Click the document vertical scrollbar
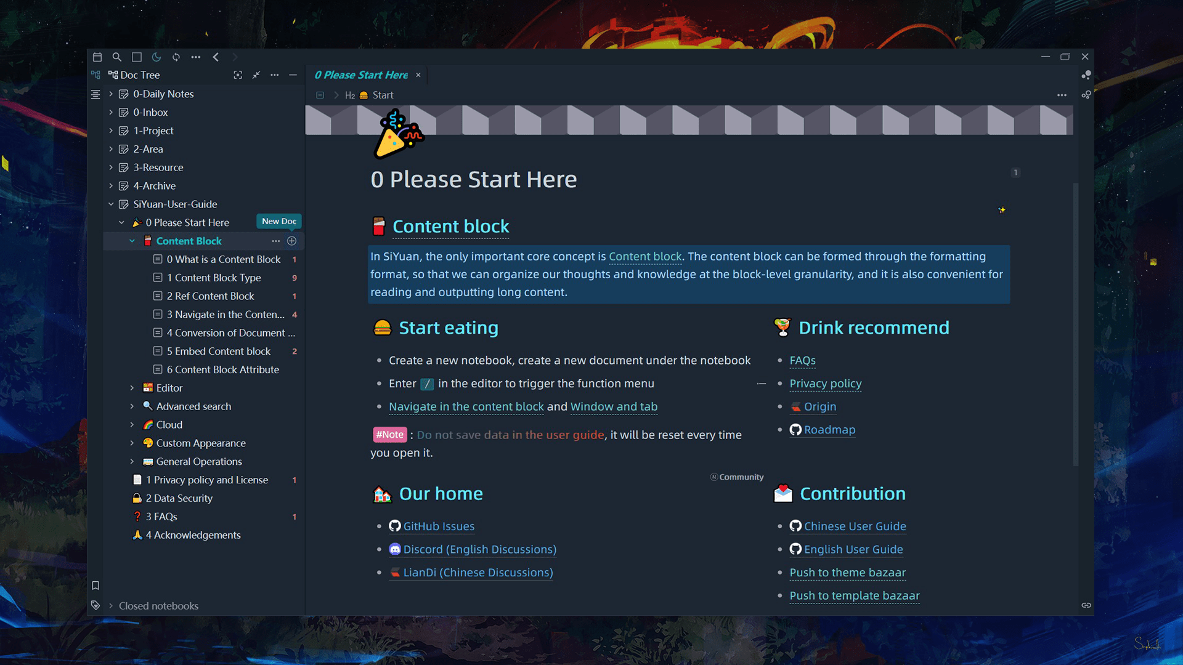The image size is (1183, 665). click(1076, 324)
